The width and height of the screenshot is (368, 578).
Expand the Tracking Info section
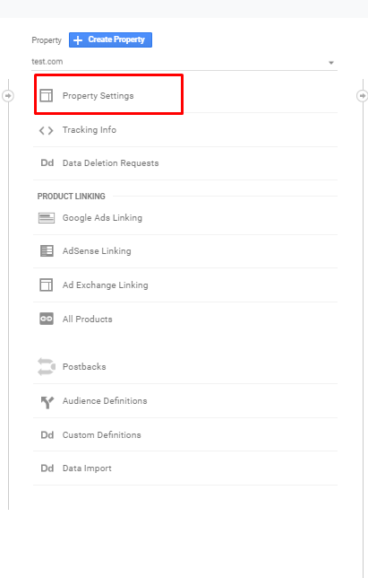pos(185,130)
